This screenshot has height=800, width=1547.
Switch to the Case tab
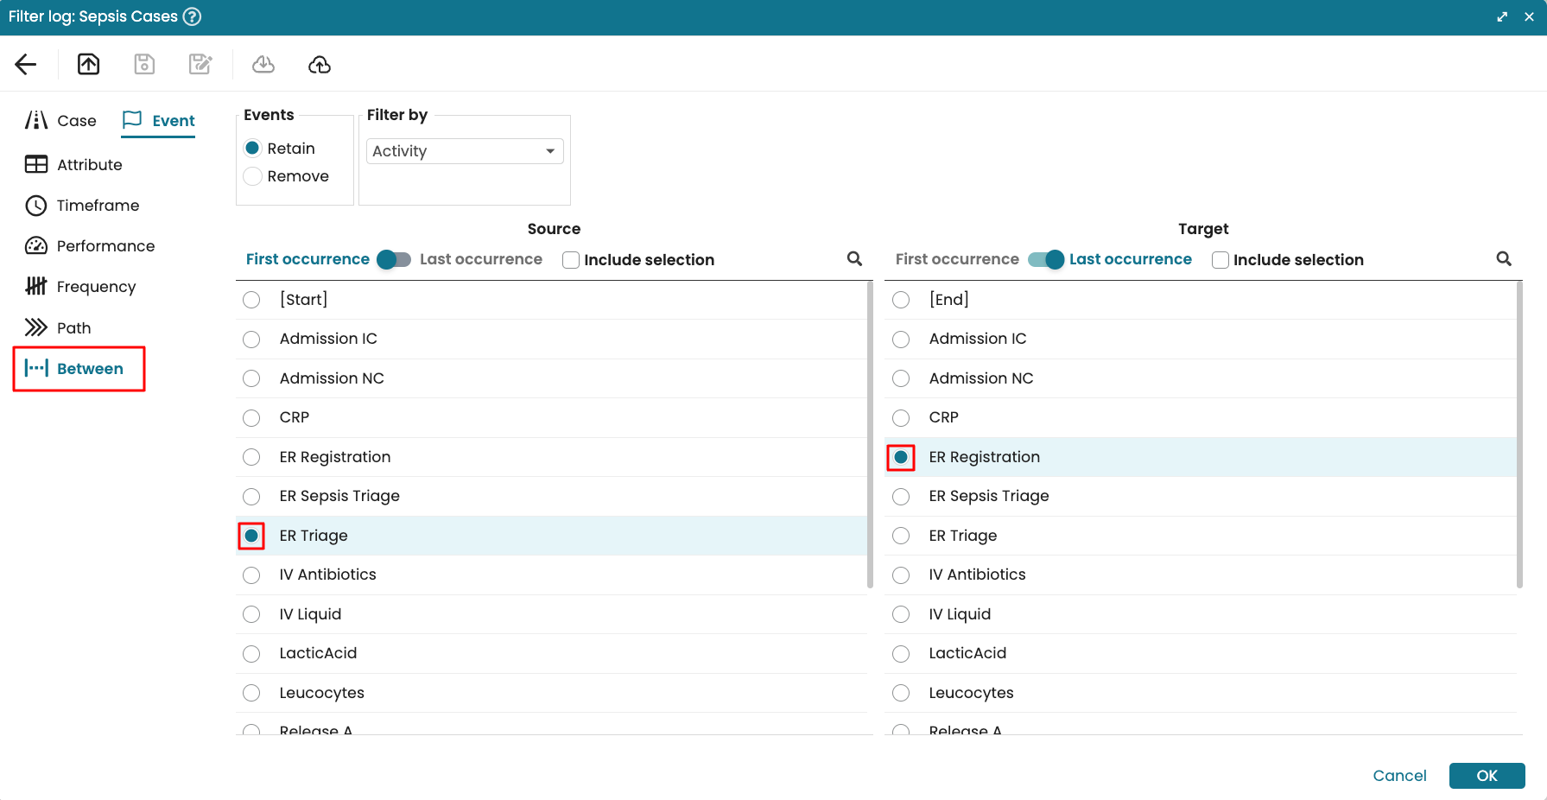(61, 121)
